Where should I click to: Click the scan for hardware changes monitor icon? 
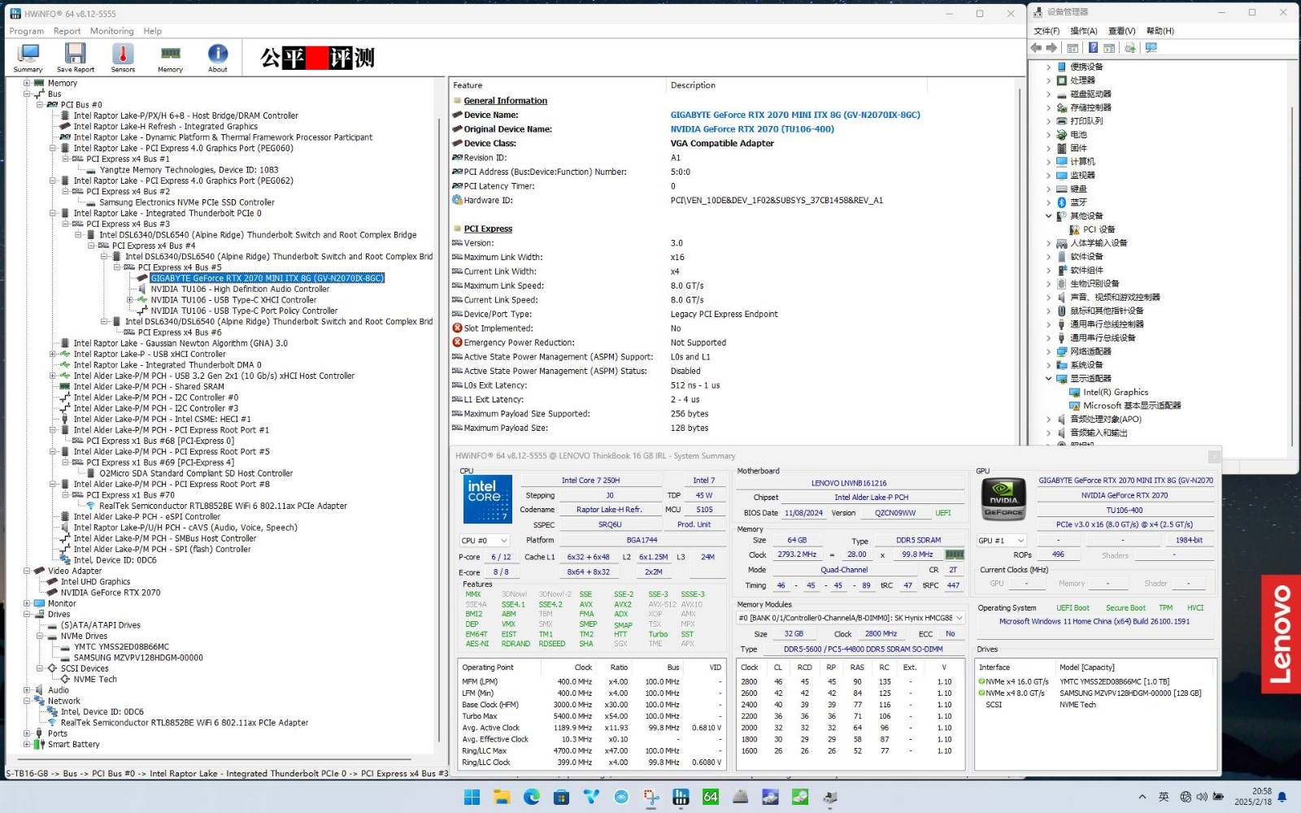pyautogui.click(x=1151, y=48)
